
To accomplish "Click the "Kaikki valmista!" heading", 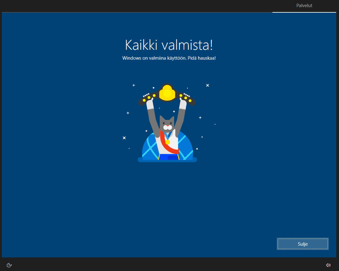I will tap(169, 45).
